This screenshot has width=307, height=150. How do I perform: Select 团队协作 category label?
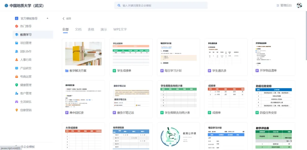[26, 51]
